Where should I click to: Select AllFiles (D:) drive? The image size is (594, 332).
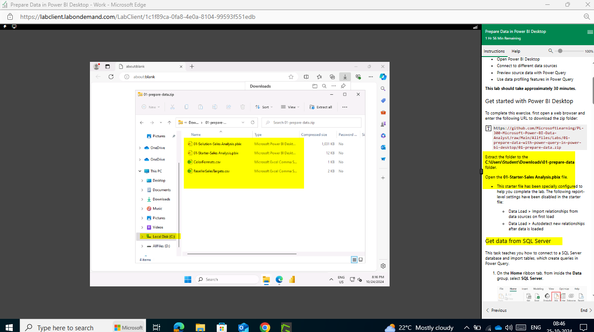click(x=161, y=246)
